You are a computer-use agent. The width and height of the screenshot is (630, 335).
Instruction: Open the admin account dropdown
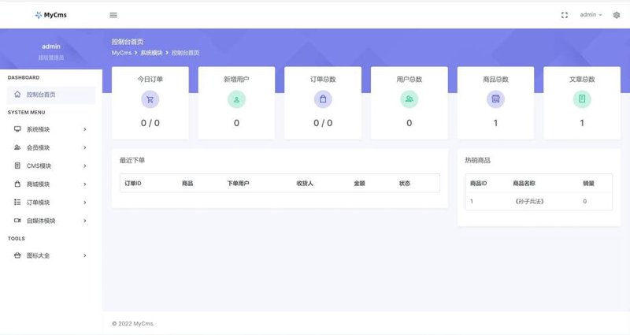[591, 15]
